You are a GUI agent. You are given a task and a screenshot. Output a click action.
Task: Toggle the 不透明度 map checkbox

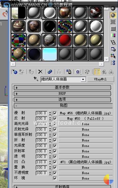[55, 173]
